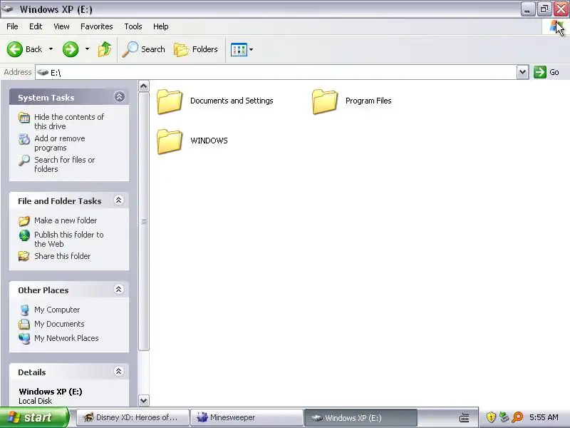Open the Help menu
The height and width of the screenshot is (428, 570).
tap(161, 26)
